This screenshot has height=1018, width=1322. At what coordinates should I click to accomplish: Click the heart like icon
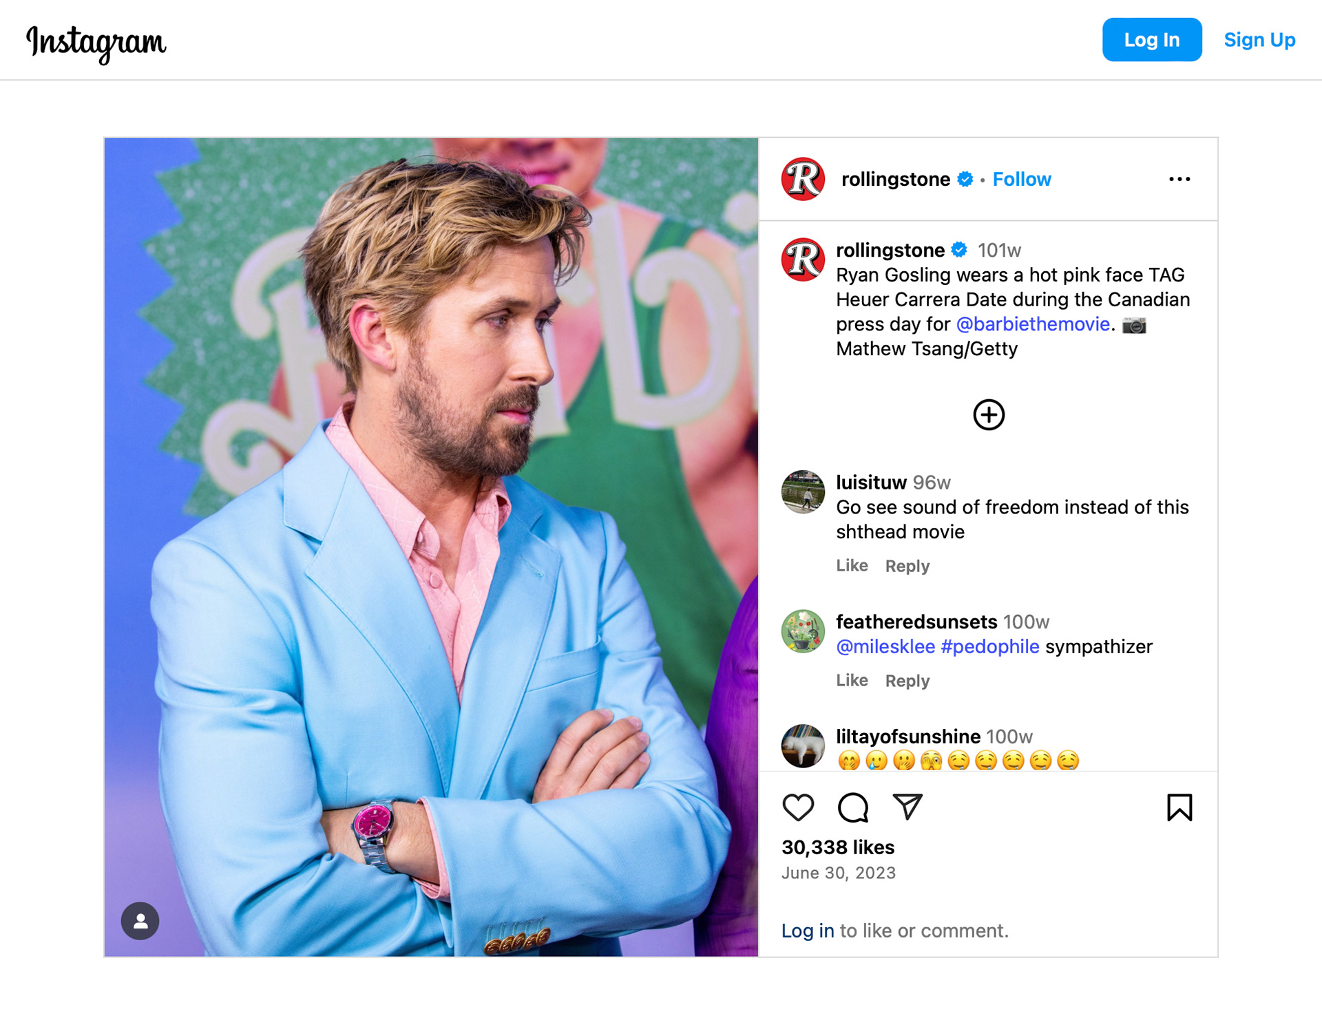coord(798,807)
